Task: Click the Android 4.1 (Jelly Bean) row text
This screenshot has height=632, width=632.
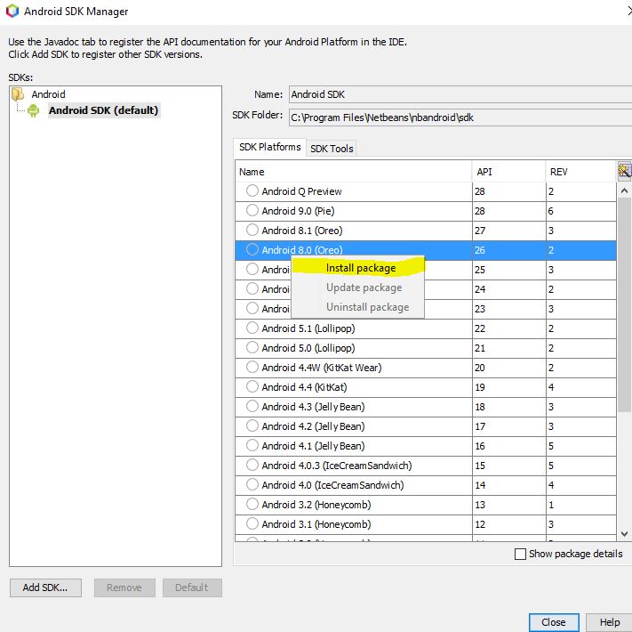Action: coord(313,446)
